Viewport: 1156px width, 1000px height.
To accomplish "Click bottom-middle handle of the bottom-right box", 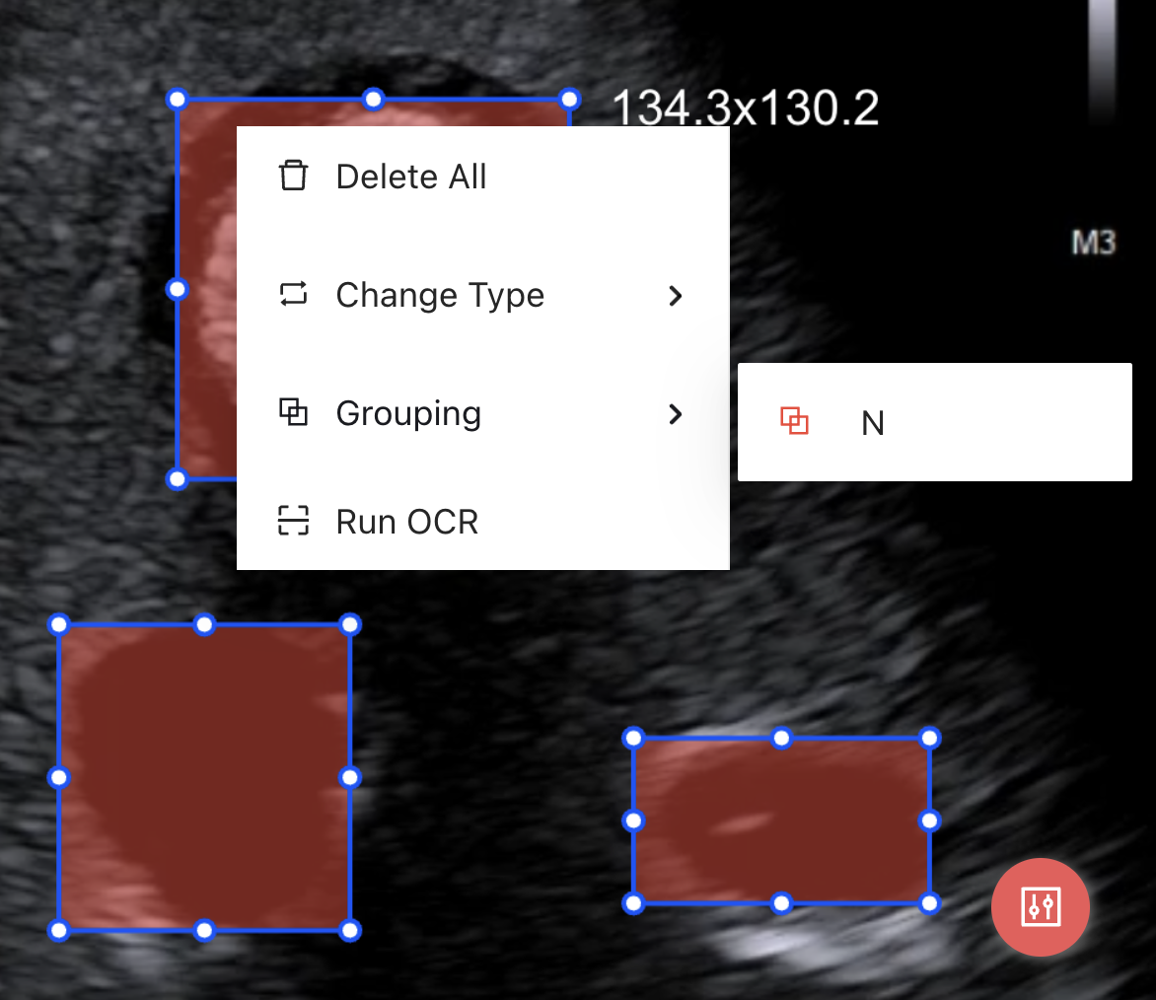I will click(781, 902).
